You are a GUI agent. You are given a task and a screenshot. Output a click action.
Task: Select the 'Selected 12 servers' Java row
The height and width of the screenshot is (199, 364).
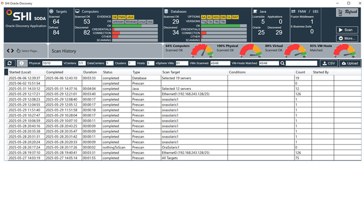(x=183, y=89)
